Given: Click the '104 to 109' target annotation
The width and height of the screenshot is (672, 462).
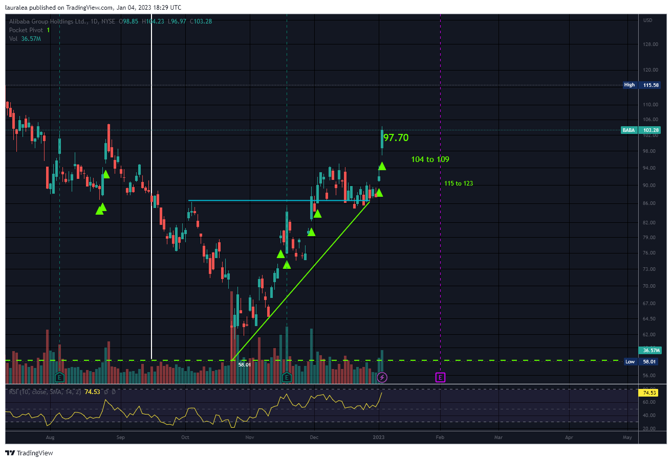Looking at the screenshot, I should click(x=430, y=159).
